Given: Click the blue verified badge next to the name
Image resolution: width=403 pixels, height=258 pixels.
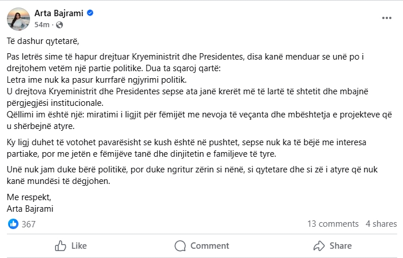Looking at the screenshot, I should pos(91,13).
